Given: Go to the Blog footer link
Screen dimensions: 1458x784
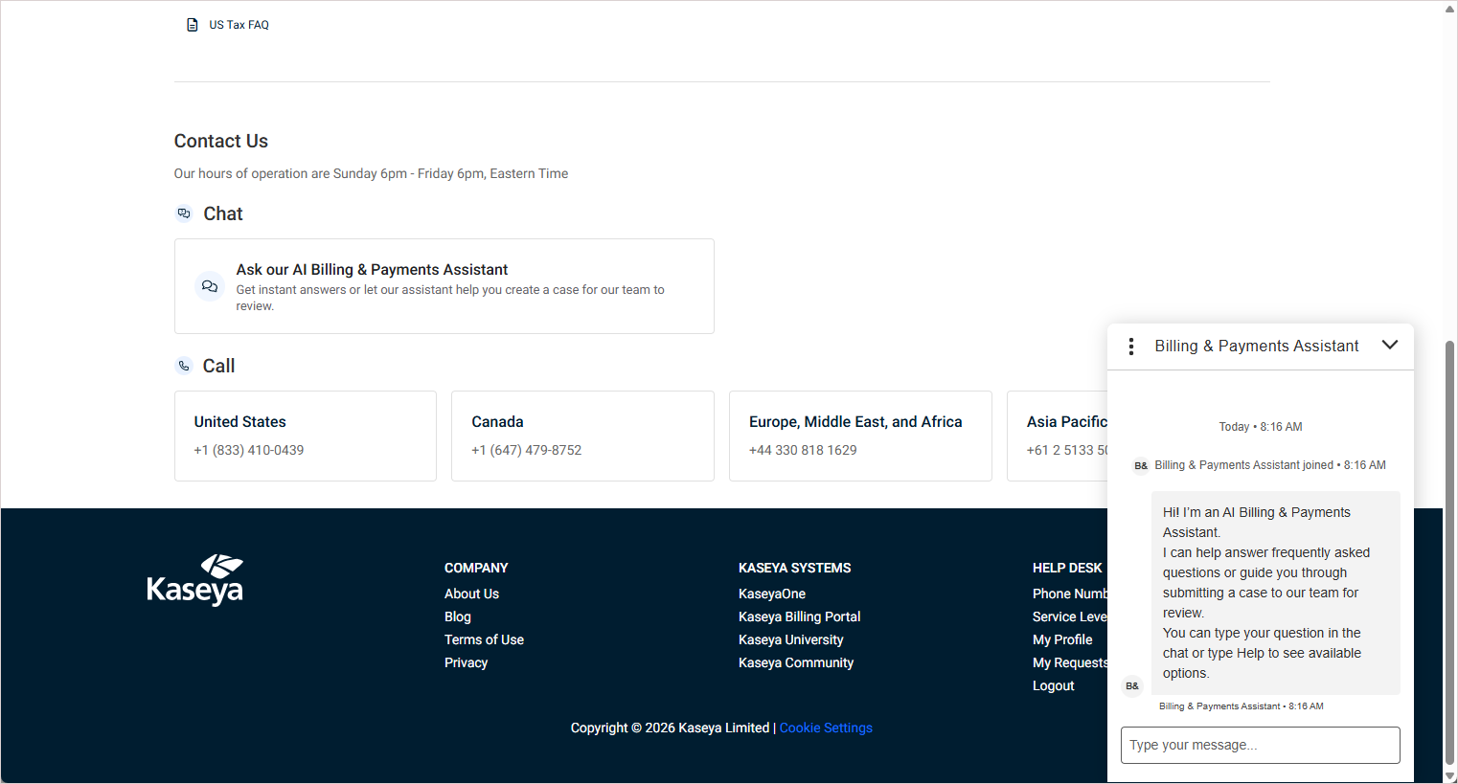Looking at the screenshot, I should [458, 616].
